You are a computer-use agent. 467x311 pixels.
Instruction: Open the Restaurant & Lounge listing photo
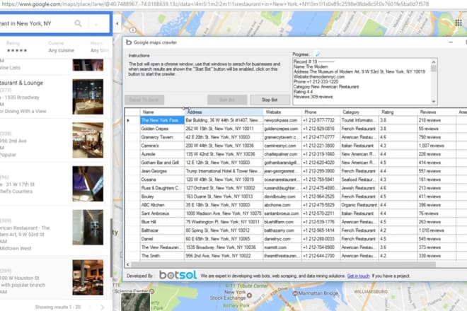click(x=88, y=97)
